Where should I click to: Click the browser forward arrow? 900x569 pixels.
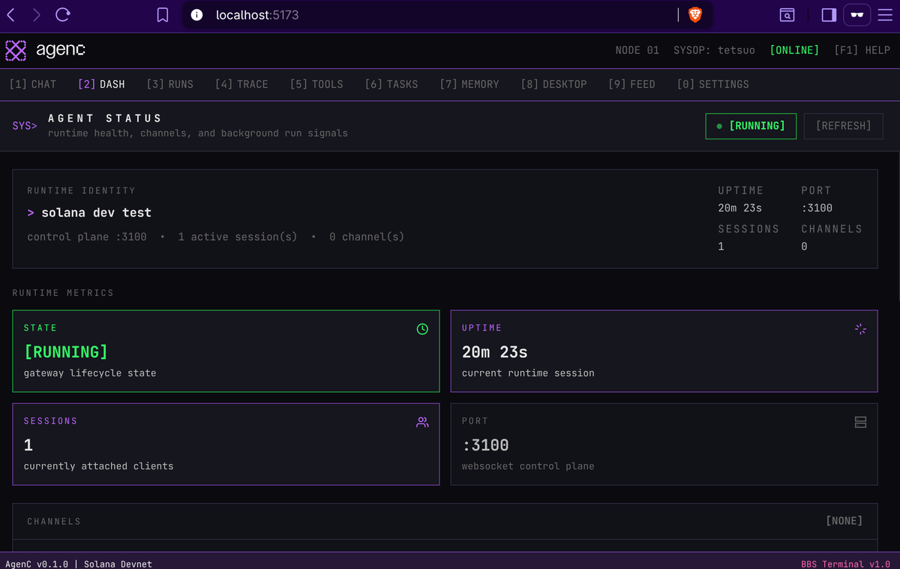coord(37,15)
